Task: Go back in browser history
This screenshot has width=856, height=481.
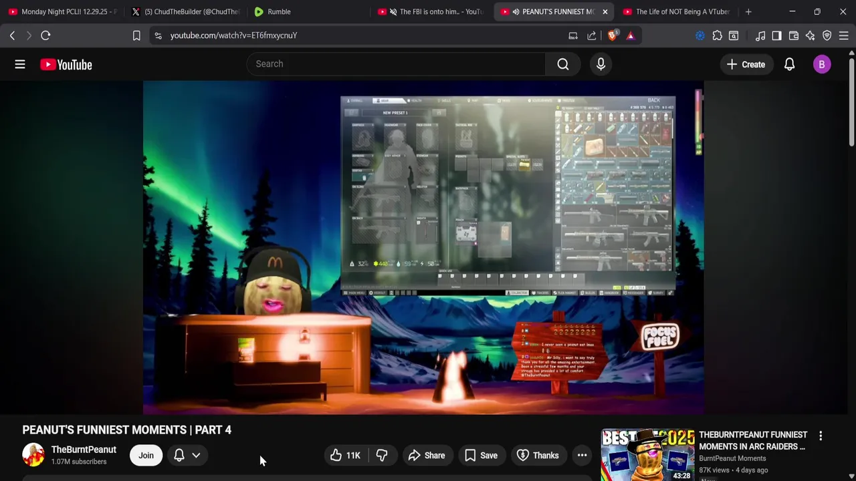Action: tap(12, 35)
